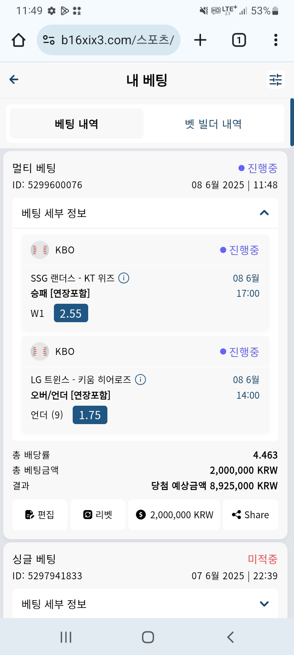Screen dimensions: 294x655
Task: Open the browser tab switcher
Action: coord(239,40)
